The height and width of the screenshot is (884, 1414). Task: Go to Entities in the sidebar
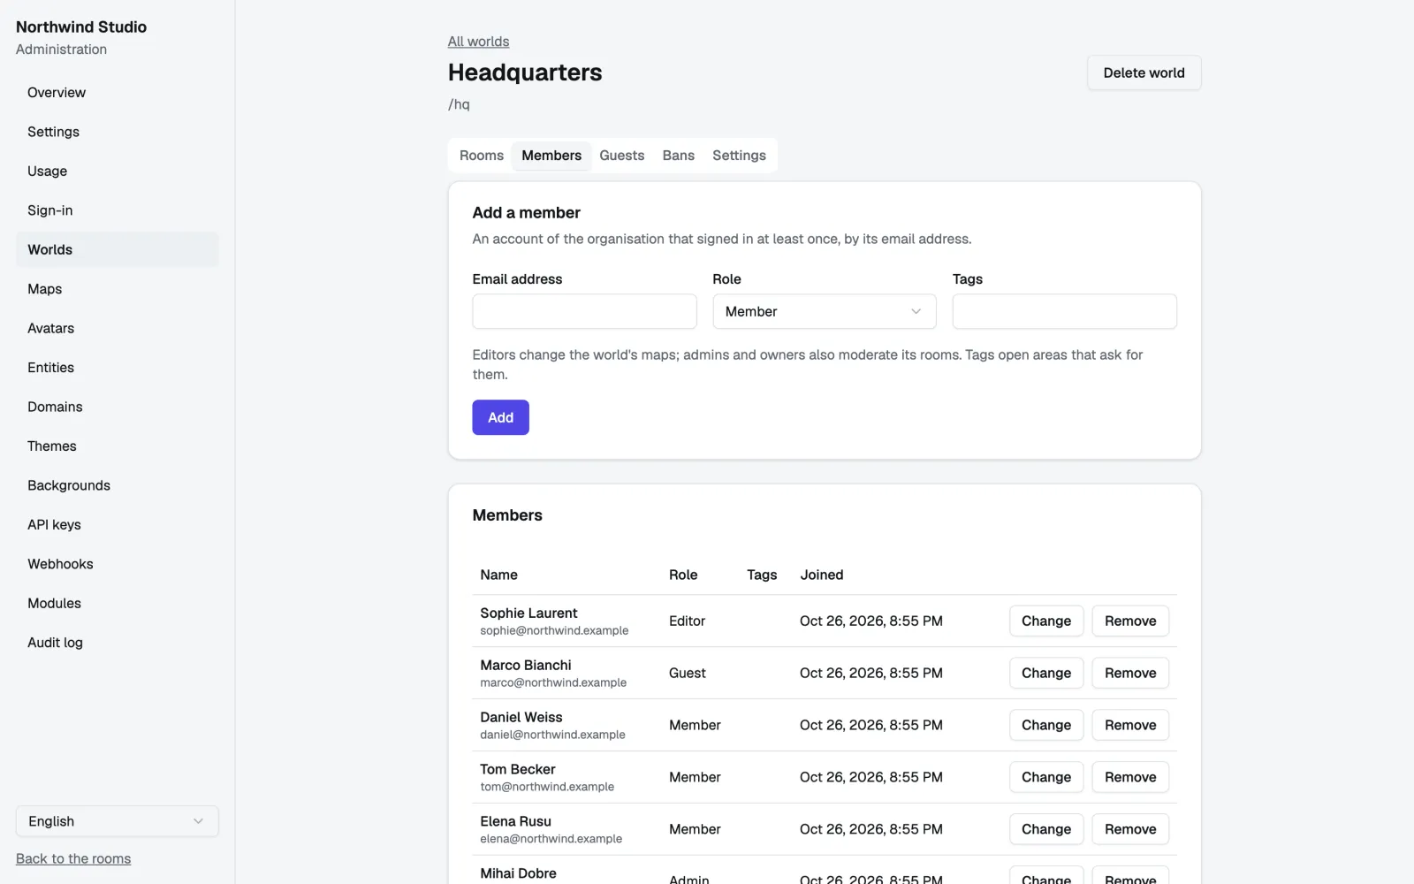[117, 368]
